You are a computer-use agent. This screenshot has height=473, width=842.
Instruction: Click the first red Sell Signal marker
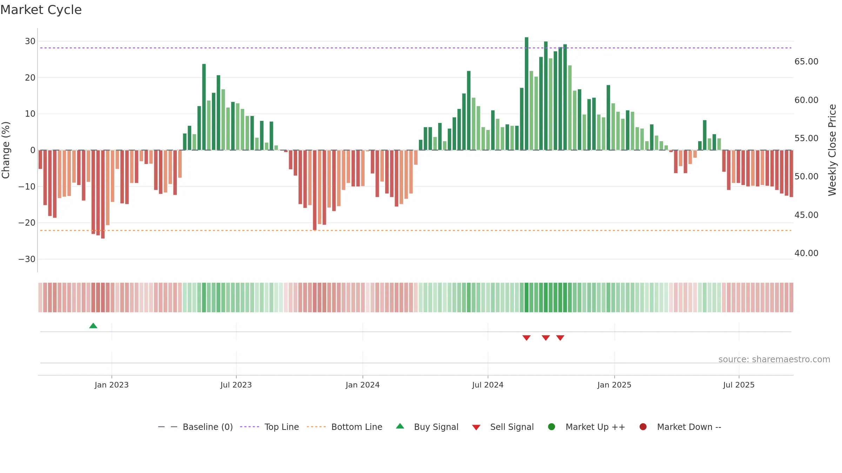pos(526,338)
